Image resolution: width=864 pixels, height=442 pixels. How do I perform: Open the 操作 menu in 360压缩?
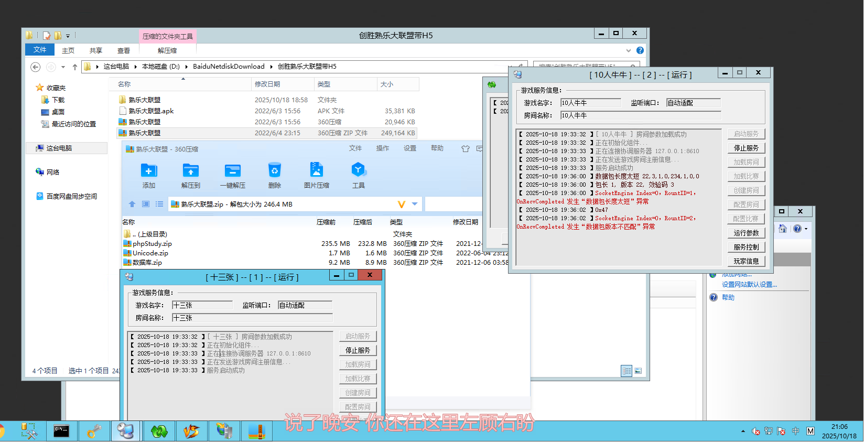383,148
